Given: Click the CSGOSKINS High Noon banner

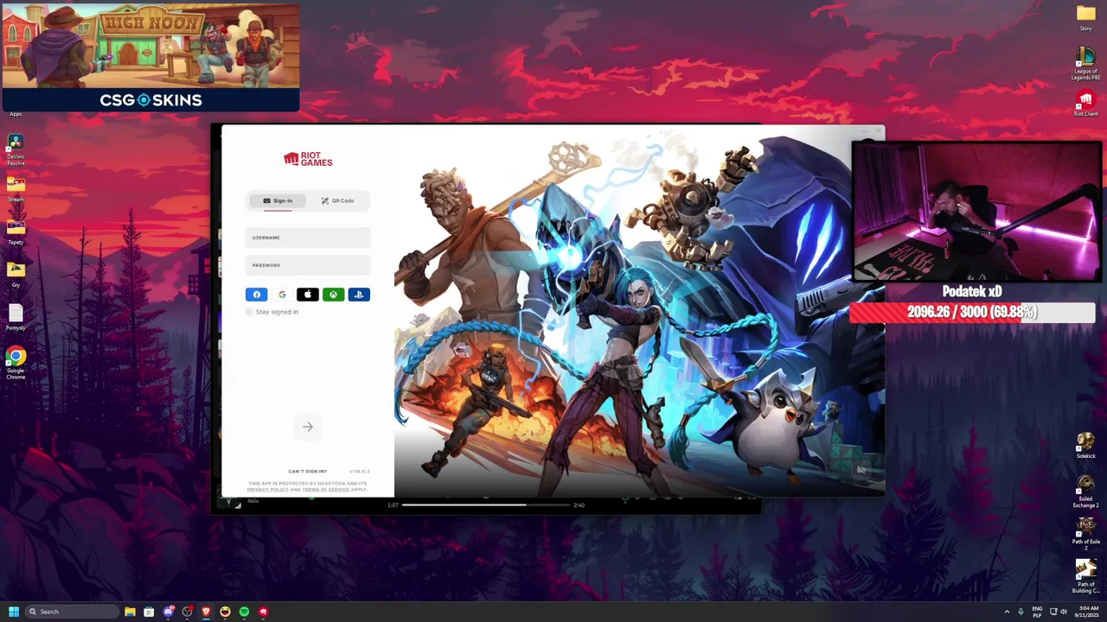Looking at the screenshot, I should pyautogui.click(x=150, y=57).
